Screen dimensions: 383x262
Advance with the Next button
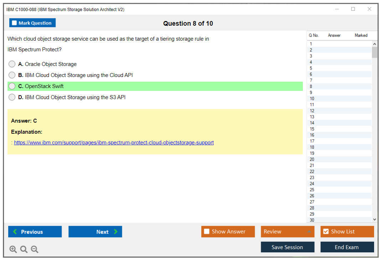tap(95, 232)
